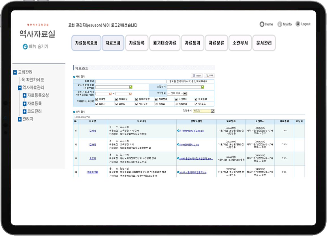Viewport: 327px width, 236px height.
Task: Open the 소관부서 lookup green icon
Action: tap(202, 87)
